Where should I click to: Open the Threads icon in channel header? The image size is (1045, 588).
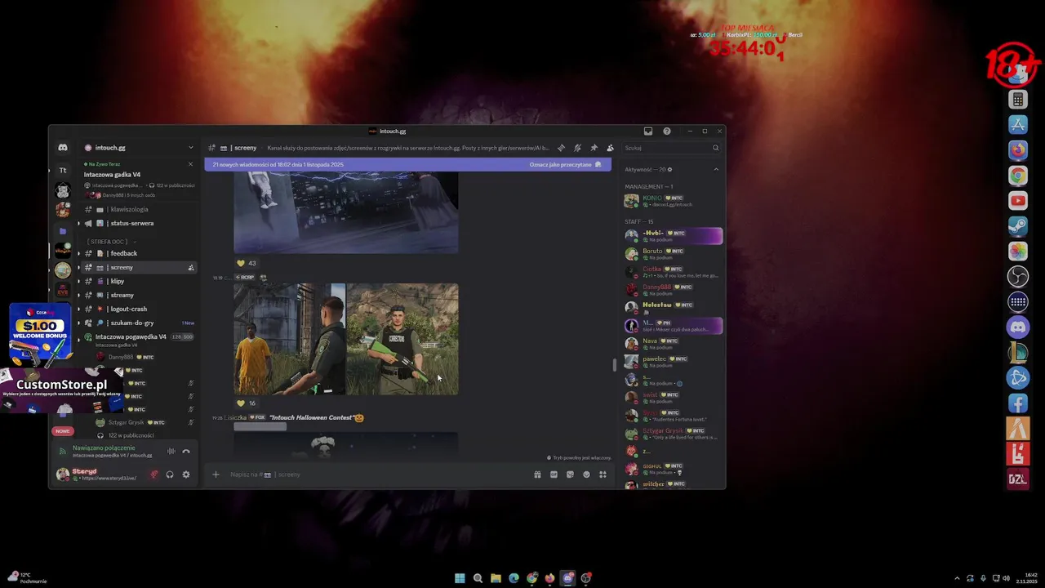point(561,148)
